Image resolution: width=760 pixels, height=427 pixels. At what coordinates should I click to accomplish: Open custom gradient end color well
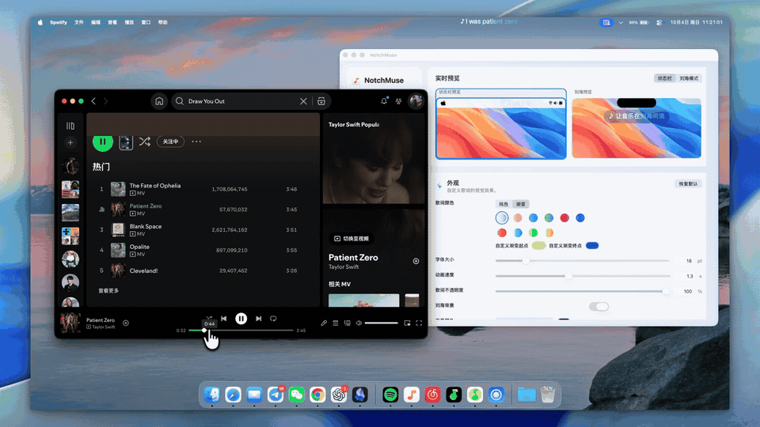click(592, 245)
